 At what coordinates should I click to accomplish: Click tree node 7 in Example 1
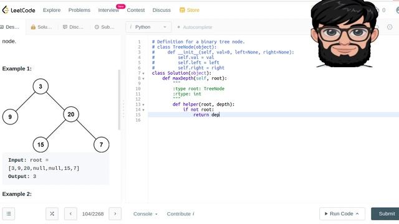coord(101,145)
